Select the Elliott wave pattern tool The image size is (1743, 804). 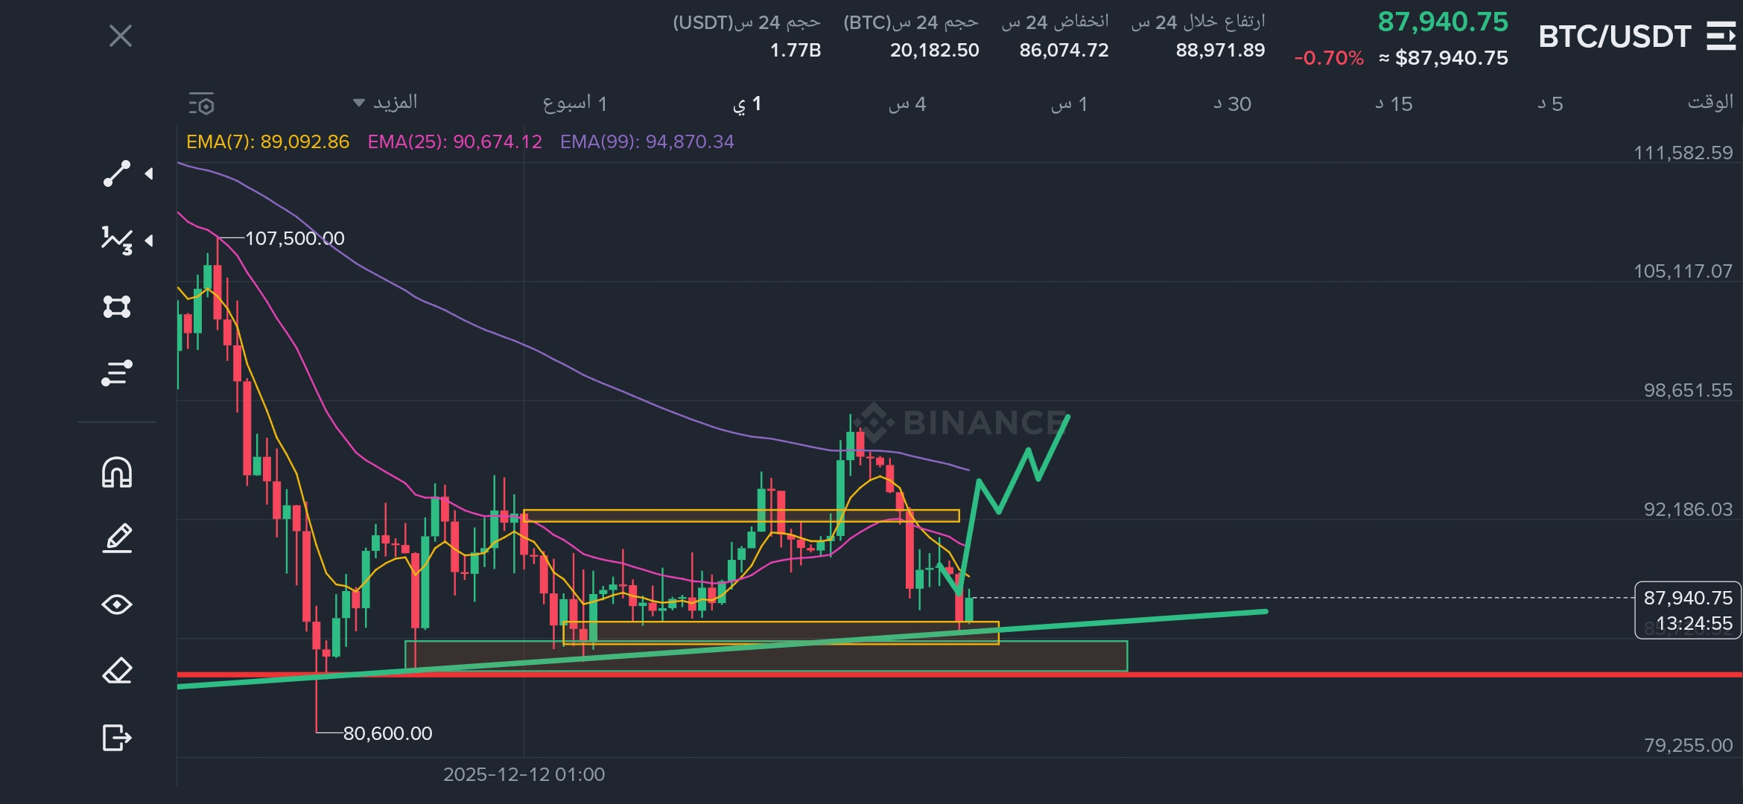(116, 240)
